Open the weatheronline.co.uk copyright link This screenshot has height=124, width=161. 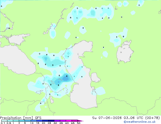pos(140,122)
